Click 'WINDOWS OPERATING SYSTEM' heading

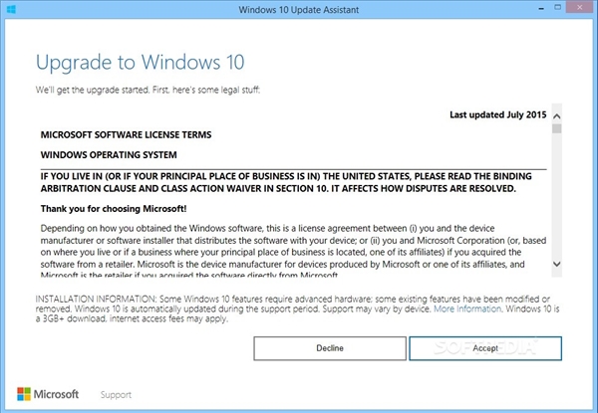[x=109, y=155]
